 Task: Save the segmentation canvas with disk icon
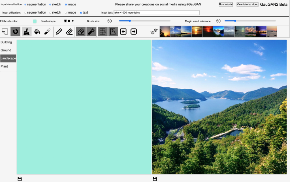pos(20,179)
